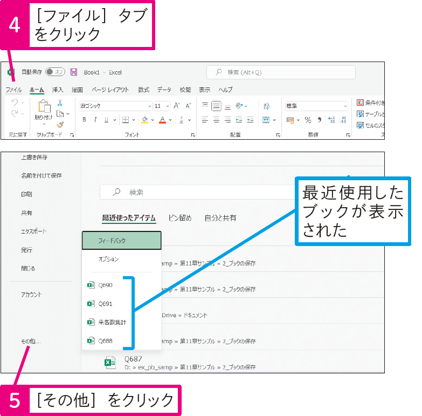Click the Redo arrow icon
The image size is (422, 416).
(15, 113)
